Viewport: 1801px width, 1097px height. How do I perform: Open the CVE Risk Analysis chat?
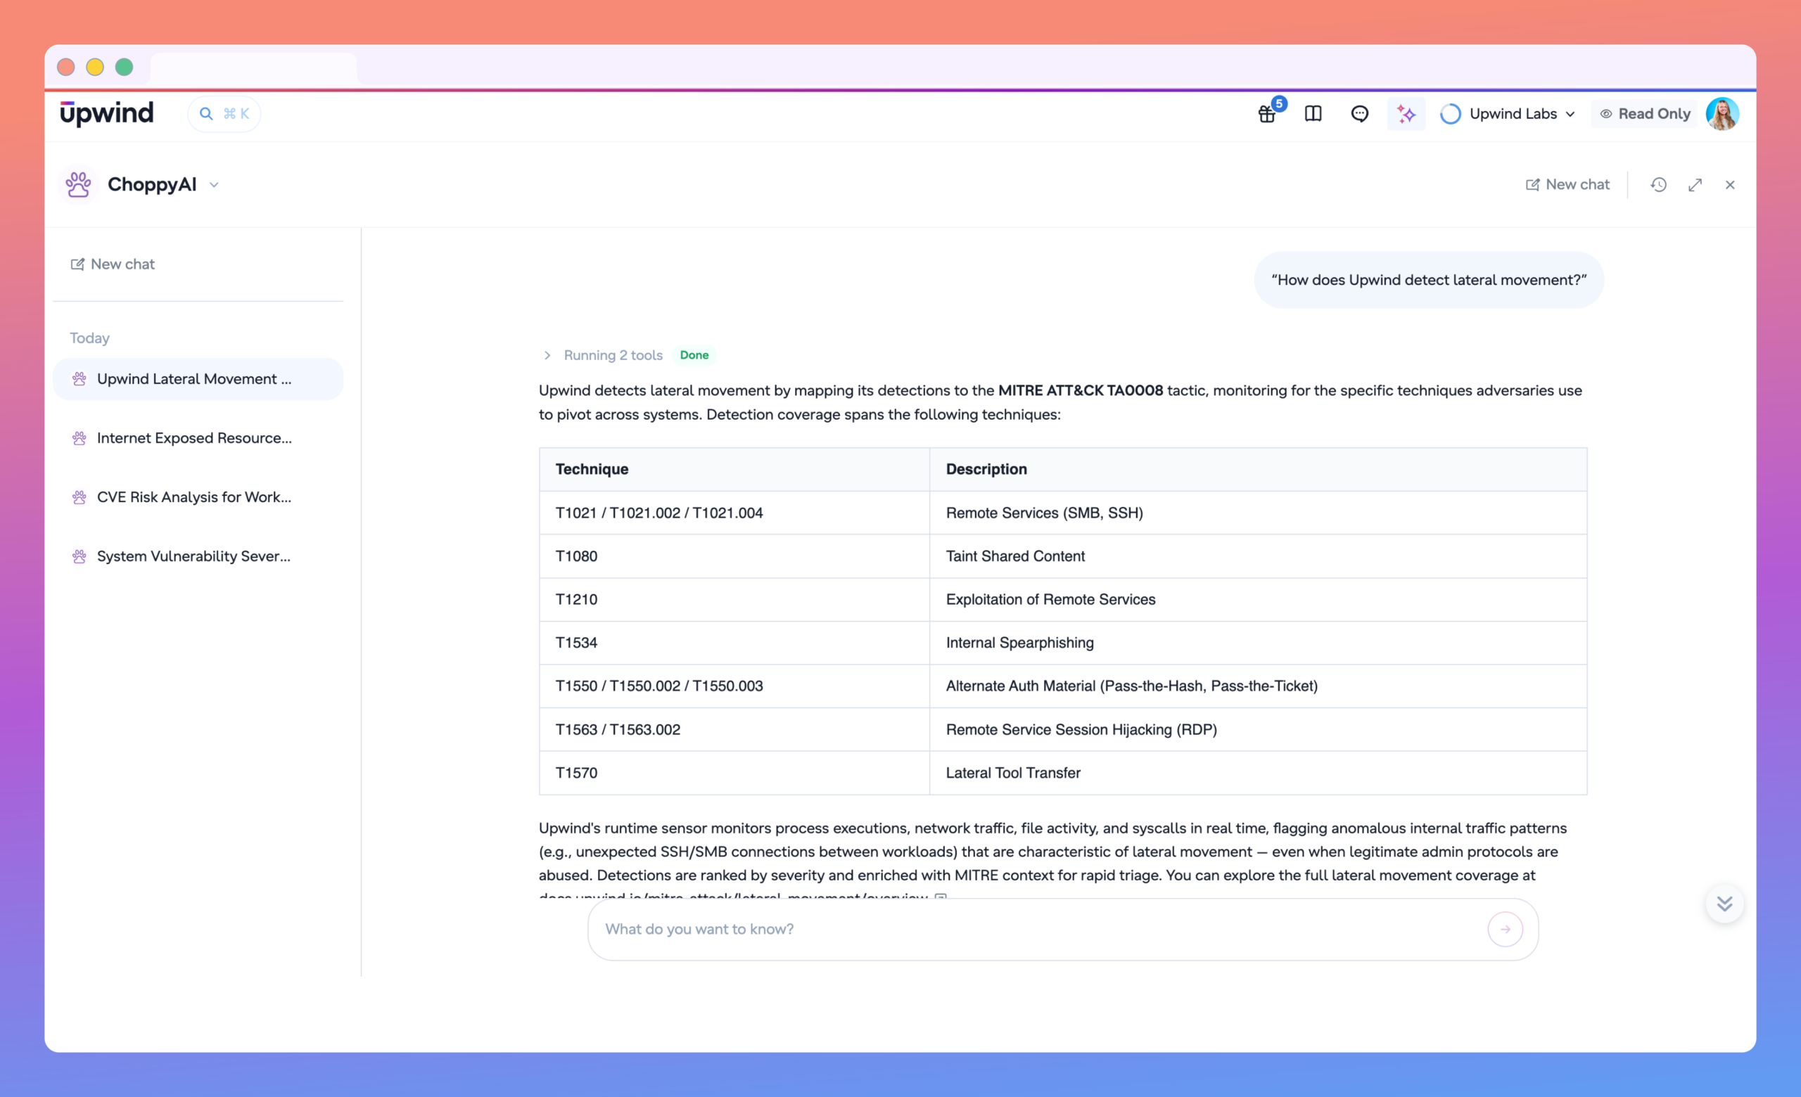pos(198,497)
